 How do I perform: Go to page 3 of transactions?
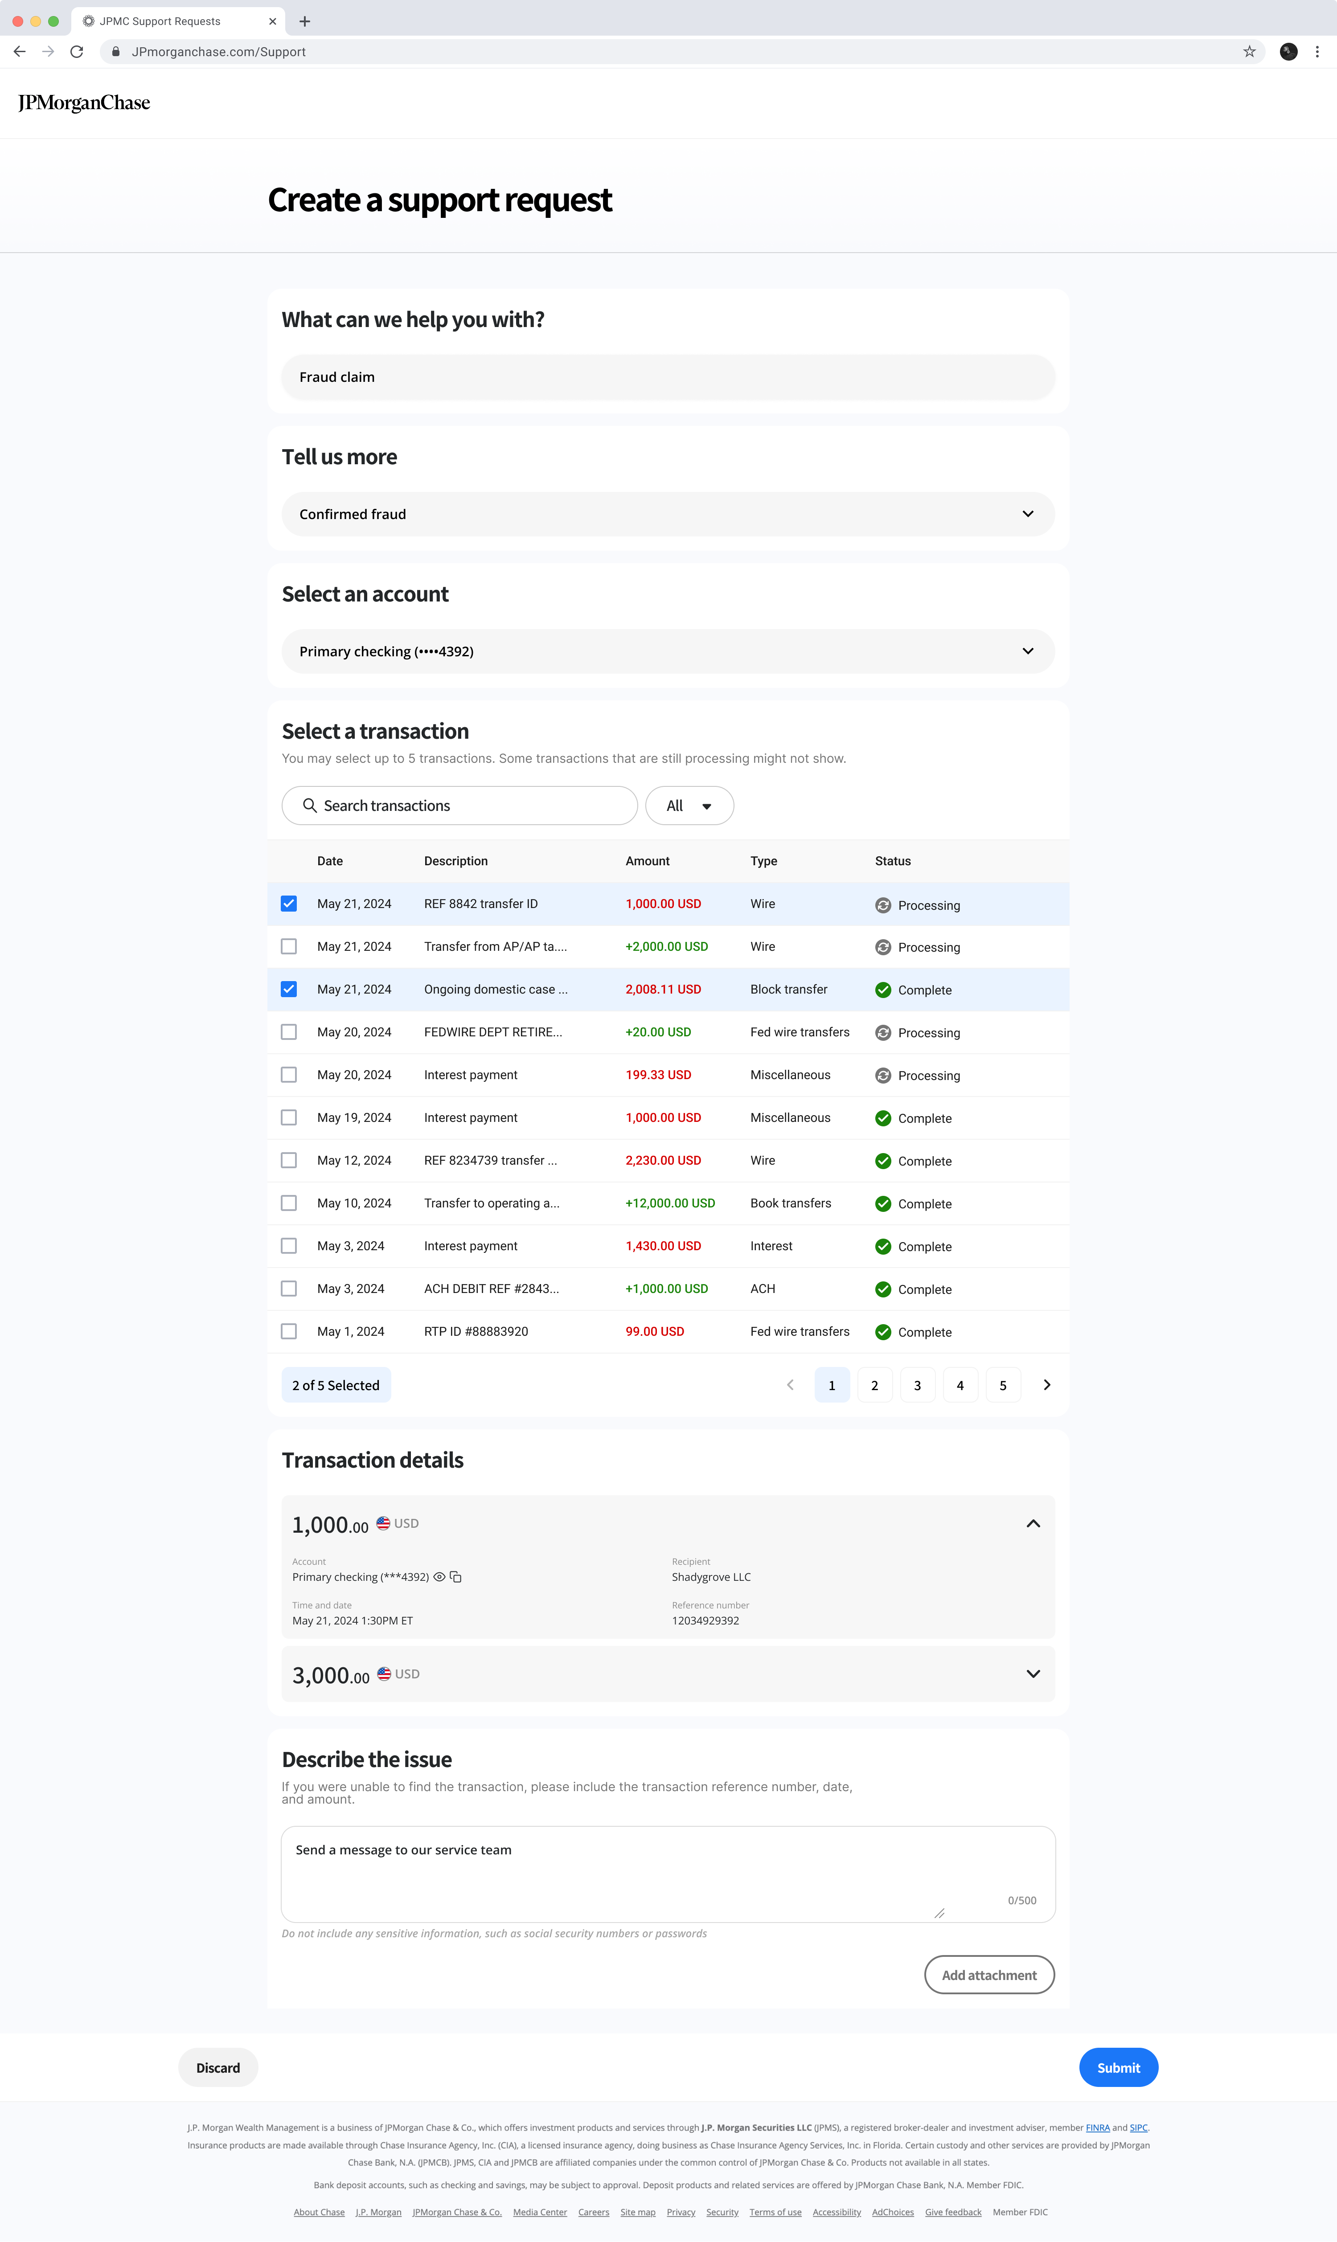917,1385
